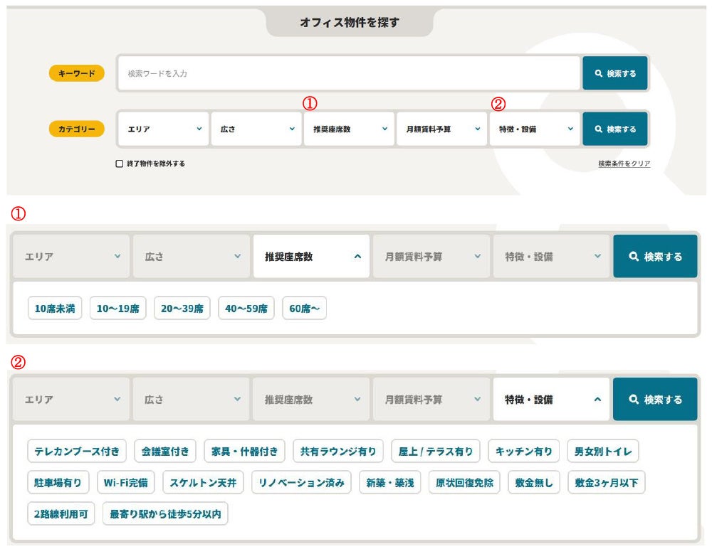This screenshot has width=712, height=549.
Task: Select the 10席未満 seat option
Action: click(x=55, y=309)
